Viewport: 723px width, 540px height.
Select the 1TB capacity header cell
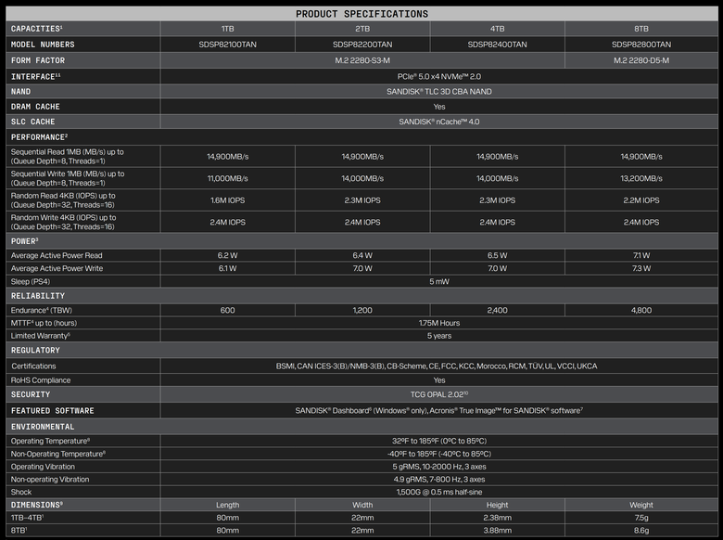click(228, 29)
